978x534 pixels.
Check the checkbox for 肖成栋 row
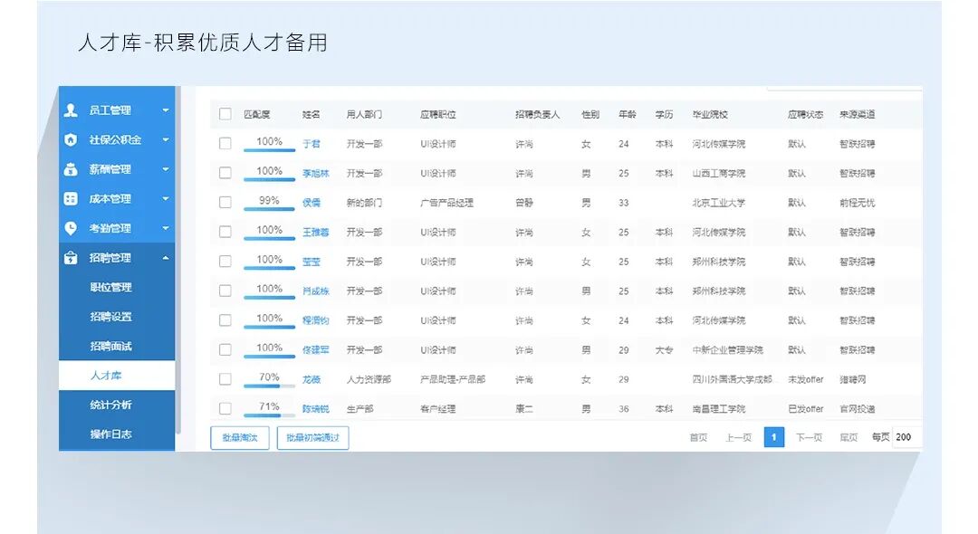pyautogui.click(x=225, y=291)
